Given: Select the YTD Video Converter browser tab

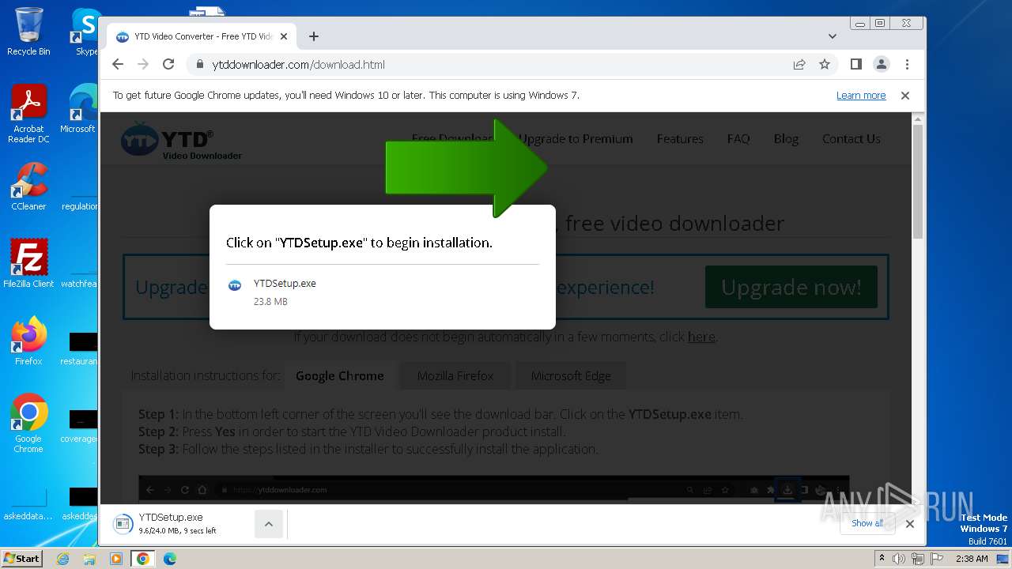Looking at the screenshot, I should click(202, 36).
